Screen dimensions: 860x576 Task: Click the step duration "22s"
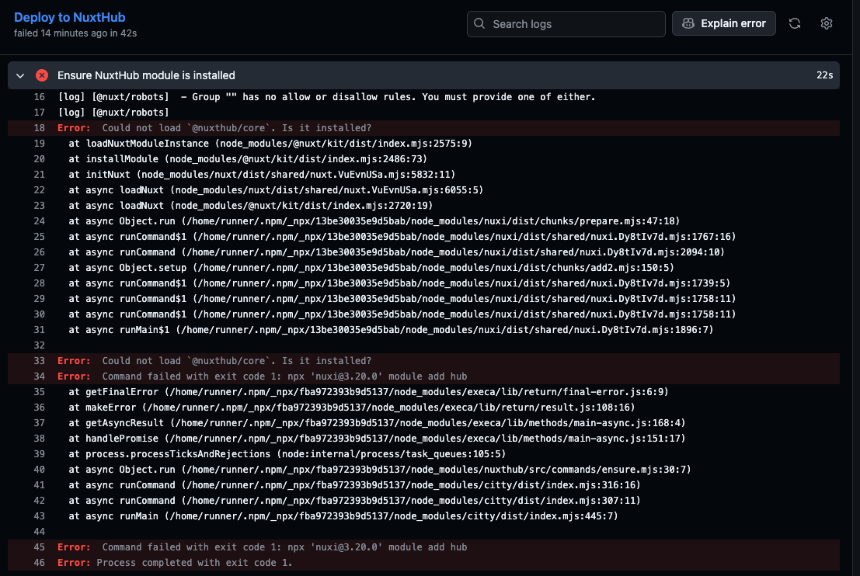click(824, 75)
